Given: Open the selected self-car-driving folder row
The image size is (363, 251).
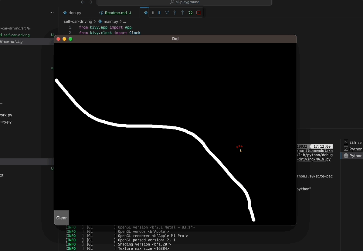Looking at the screenshot, I should [x=27, y=42].
